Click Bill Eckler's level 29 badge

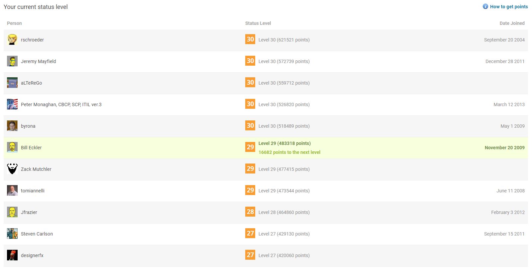point(250,147)
